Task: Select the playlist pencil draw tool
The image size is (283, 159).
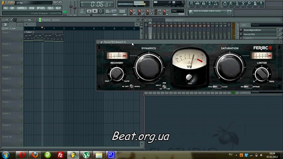Action: coord(12,20)
